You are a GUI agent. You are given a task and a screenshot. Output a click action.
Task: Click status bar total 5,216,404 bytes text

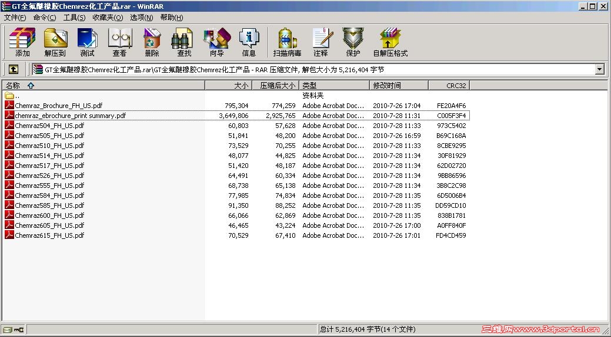pyautogui.click(x=368, y=329)
